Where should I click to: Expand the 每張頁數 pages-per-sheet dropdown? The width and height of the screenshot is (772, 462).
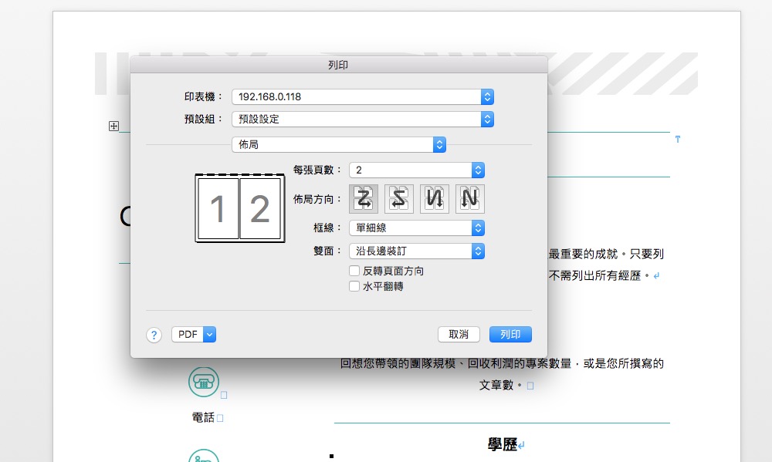[417, 170]
